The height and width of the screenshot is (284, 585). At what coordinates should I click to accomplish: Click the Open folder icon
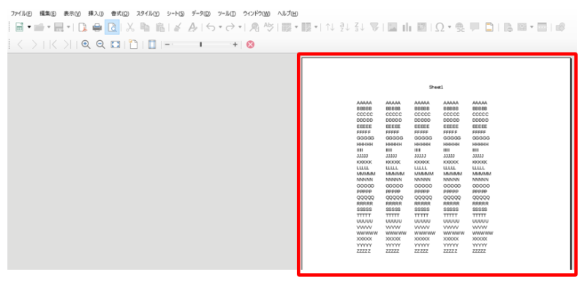coord(39,27)
